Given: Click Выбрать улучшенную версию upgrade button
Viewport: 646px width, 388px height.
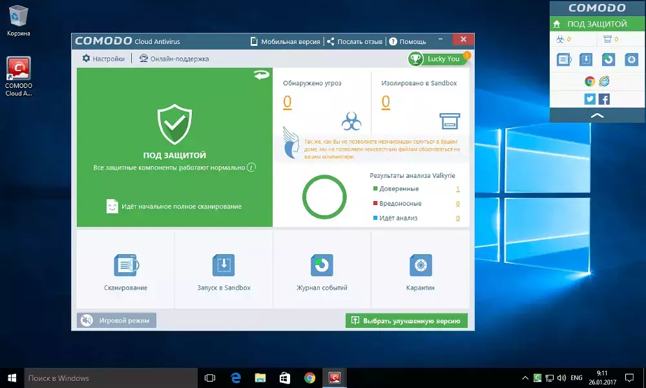Looking at the screenshot, I should (x=406, y=320).
